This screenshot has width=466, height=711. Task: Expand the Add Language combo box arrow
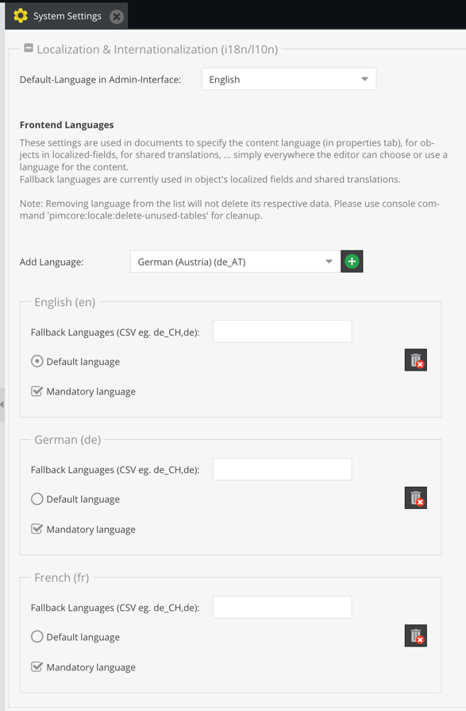[x=329, y=262]
